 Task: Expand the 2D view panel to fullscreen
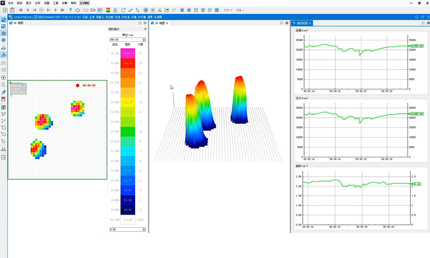point(140,23)
